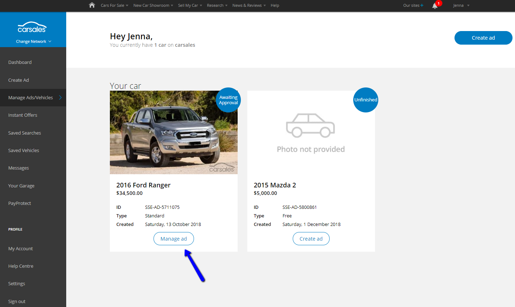Expand the New Car Showroom menu
The height and width of the screenshot is (307, 515).
[153, 5]
